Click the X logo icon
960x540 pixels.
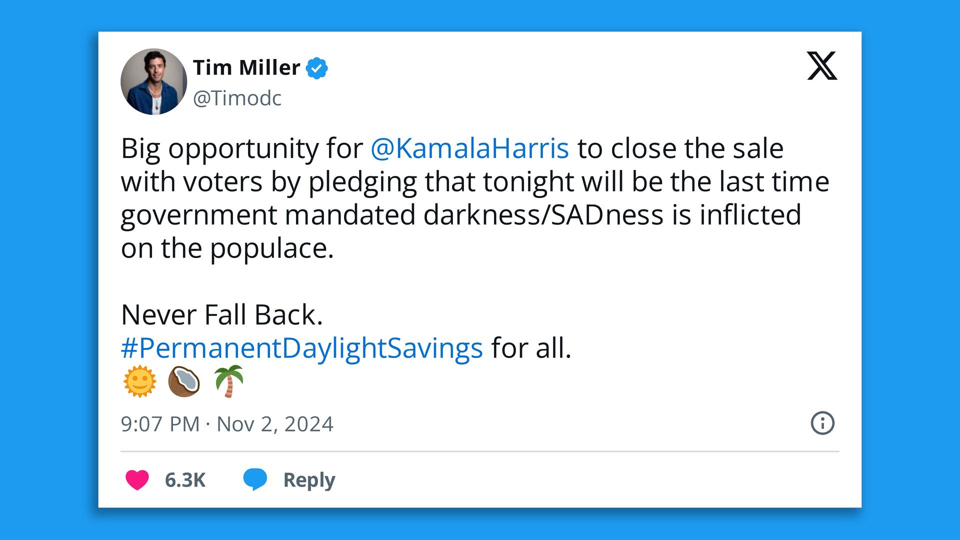click(822, 65)
